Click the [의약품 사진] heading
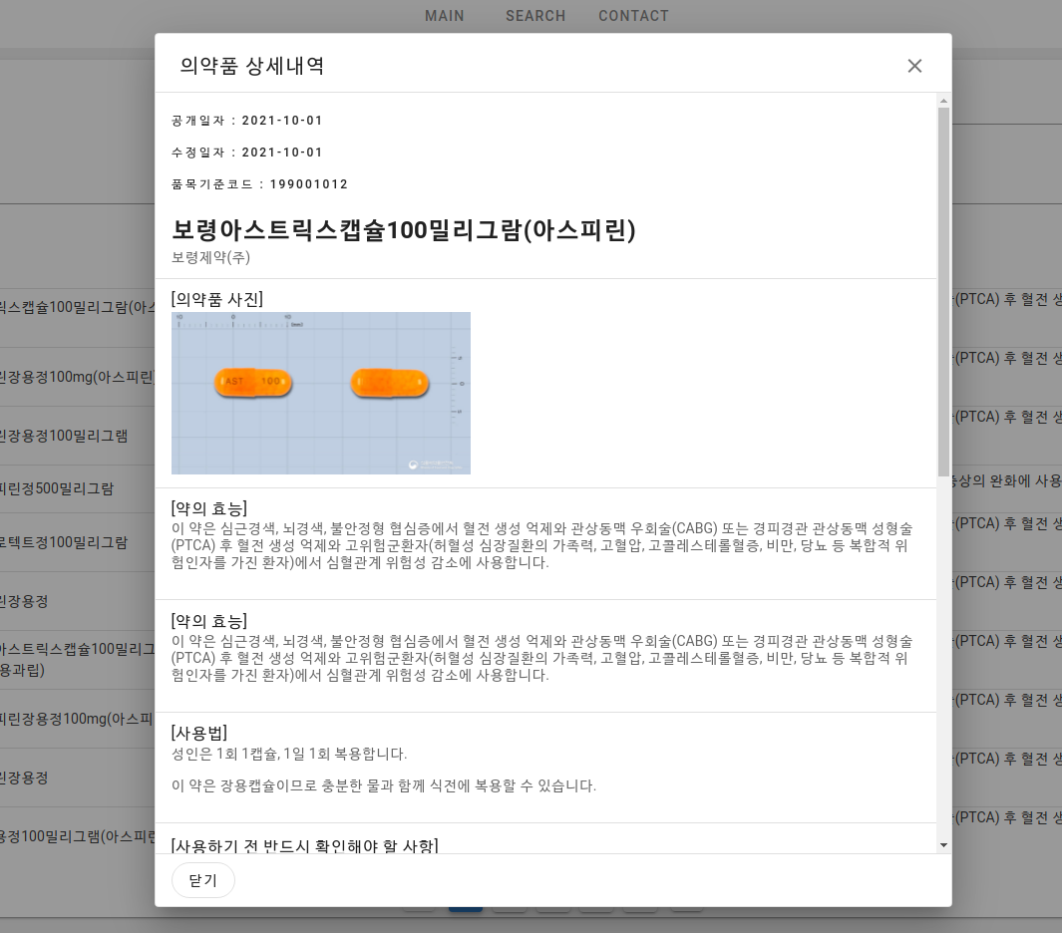 coord(216,299)
